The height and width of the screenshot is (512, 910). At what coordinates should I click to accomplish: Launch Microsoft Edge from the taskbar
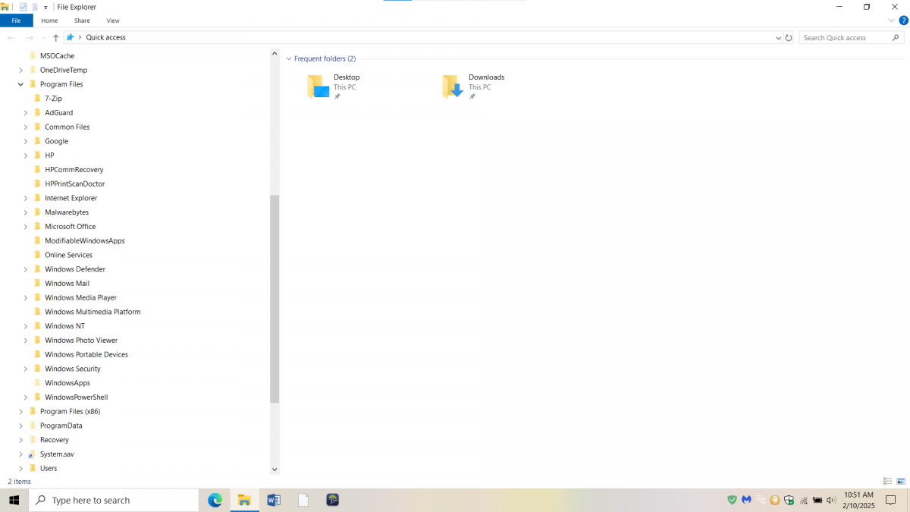click(x=215, y=500)
